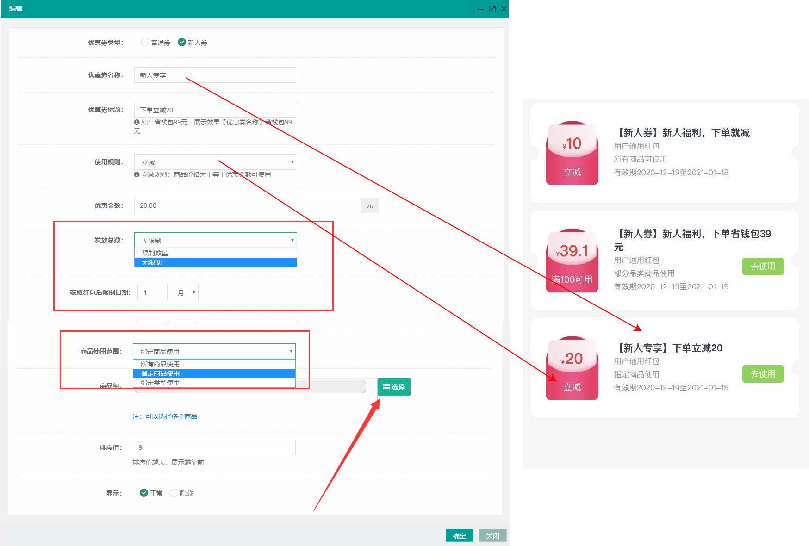Select the 新人券 coupon type radio
The image size is (809, 546).
tap(182, 42)
